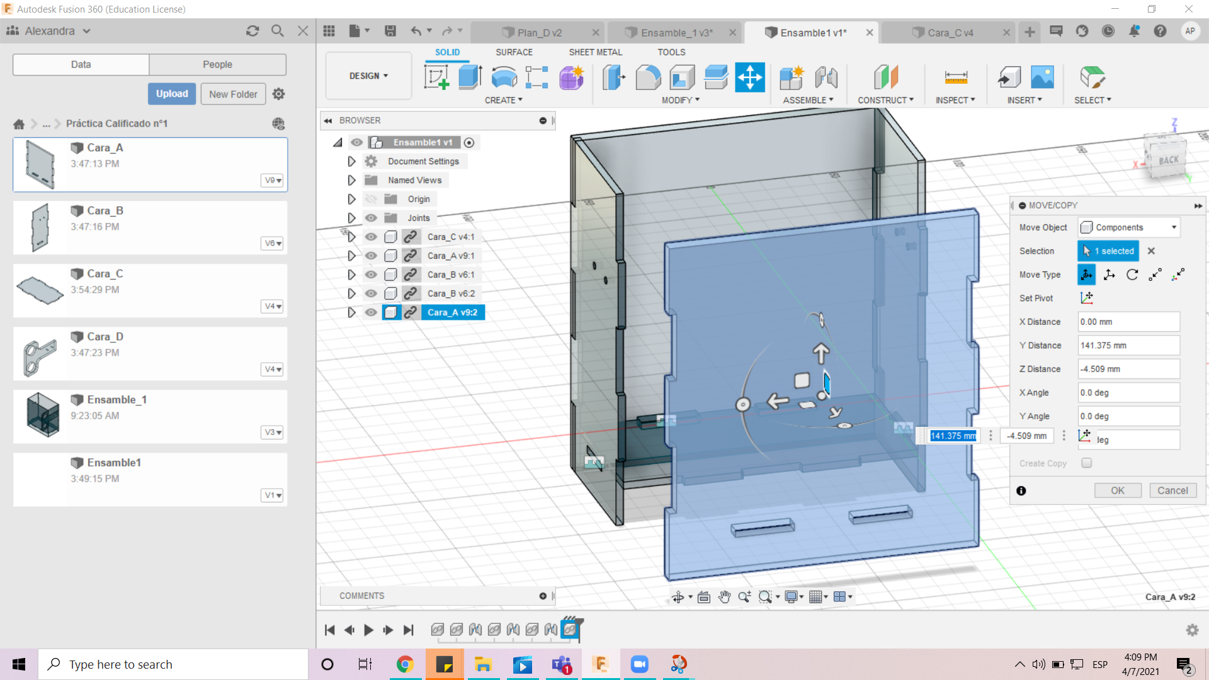Open the DESIGN workspace dropdown
Viewport: 1209px width, 680px height.
pos(368,76)
